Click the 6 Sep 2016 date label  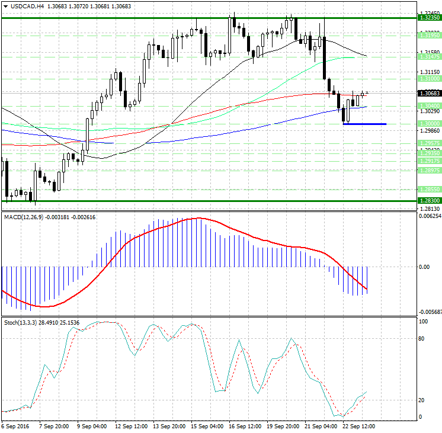[15, 426]
